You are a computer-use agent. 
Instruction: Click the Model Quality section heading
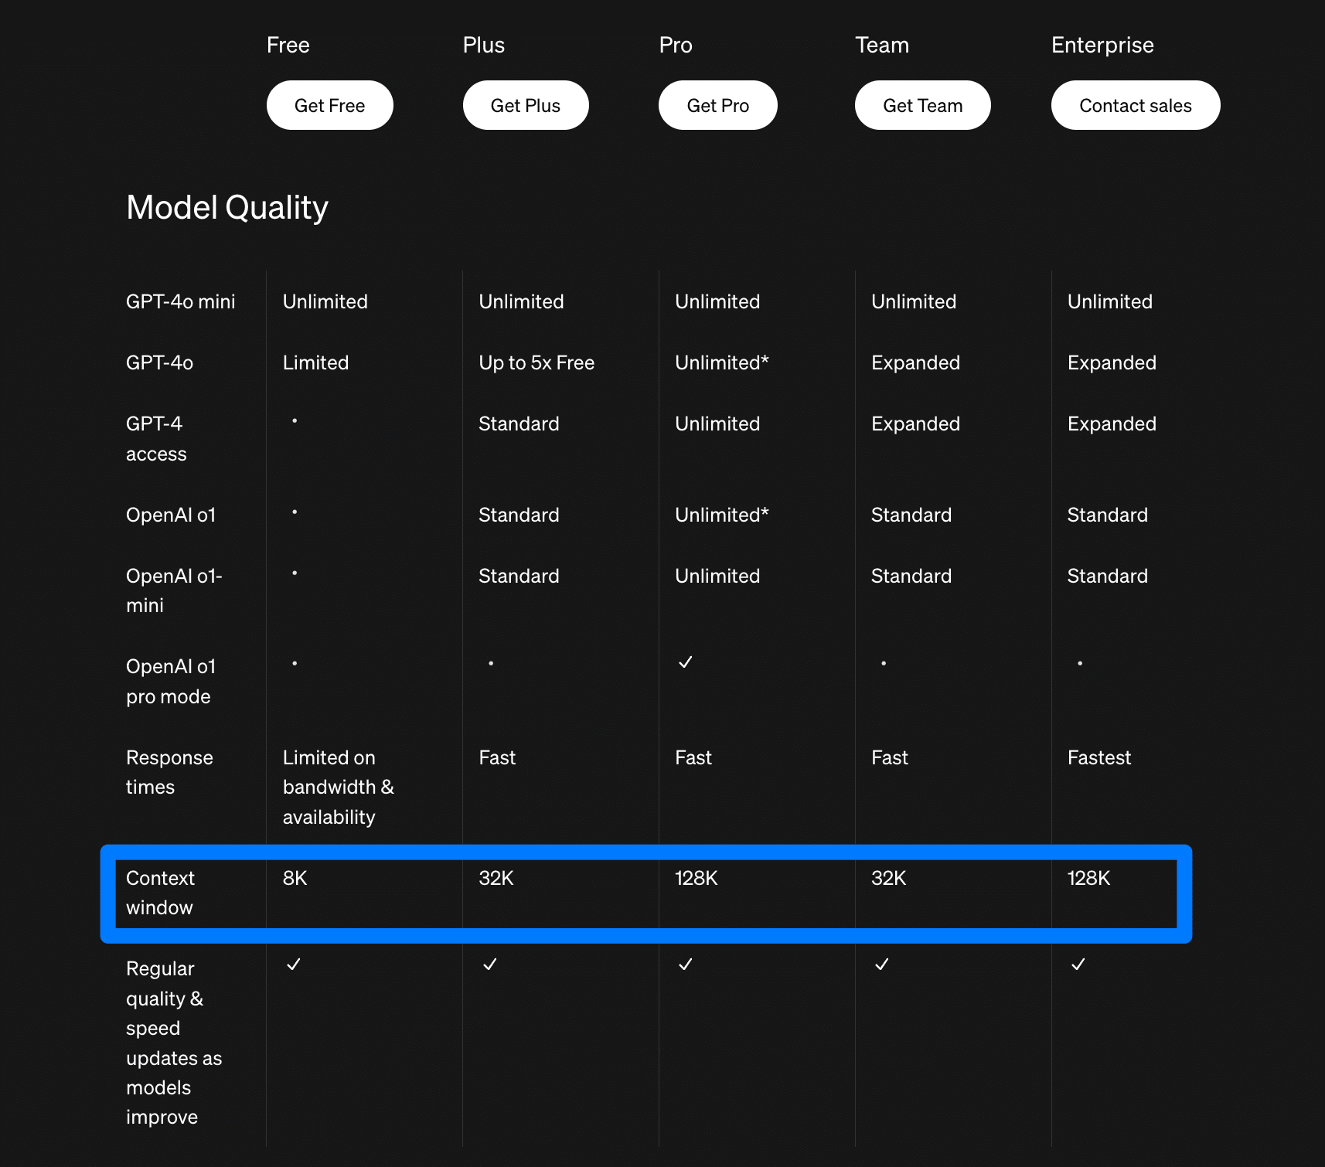tap(227, 207)
